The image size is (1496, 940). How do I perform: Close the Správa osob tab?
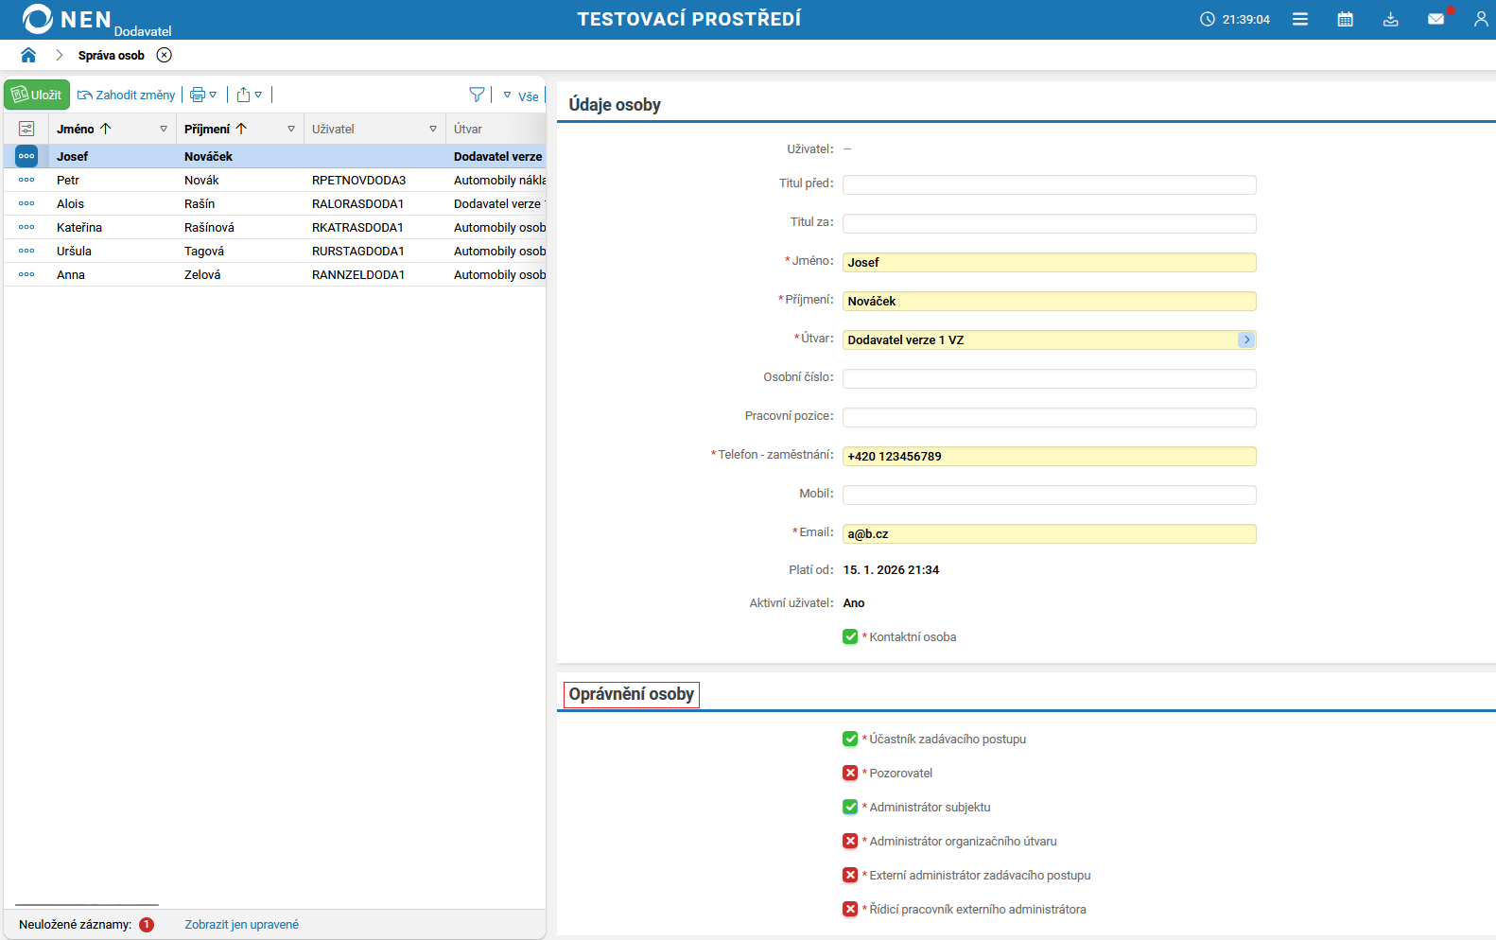coord(165,55)
